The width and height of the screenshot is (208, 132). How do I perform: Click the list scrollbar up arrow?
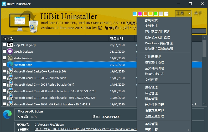[x=204, y=38]
